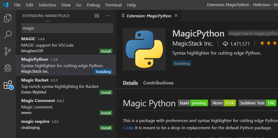Open the Go menu
278x138 pixels.
(x=79, y=5)
